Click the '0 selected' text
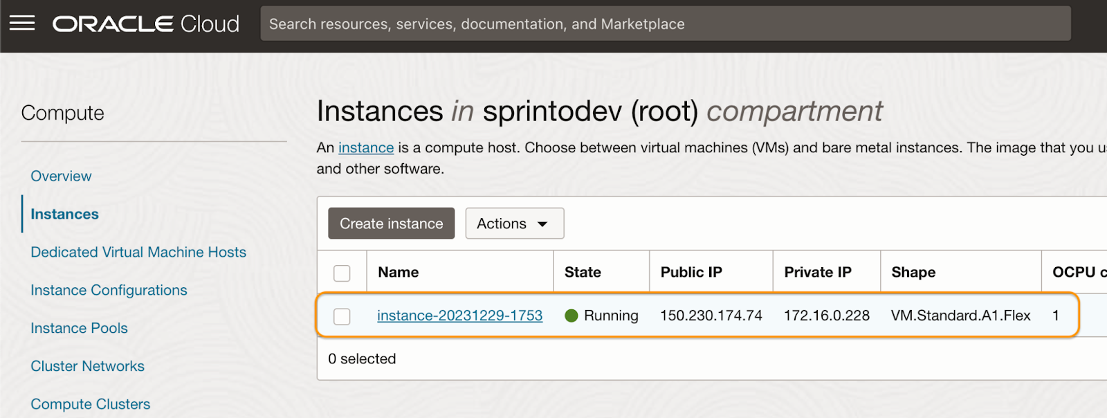 tap(362, 358)
